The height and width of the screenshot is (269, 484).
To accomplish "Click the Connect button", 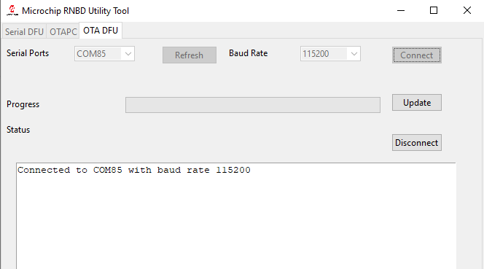I will pos(417,55).
